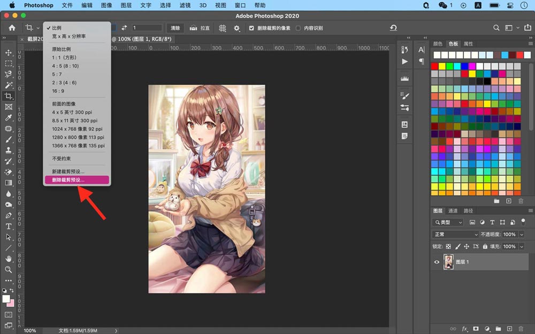The image size is (535, 334).
Task: Toggle pixel layer filter in Layers panel
Action: (472, 222)
